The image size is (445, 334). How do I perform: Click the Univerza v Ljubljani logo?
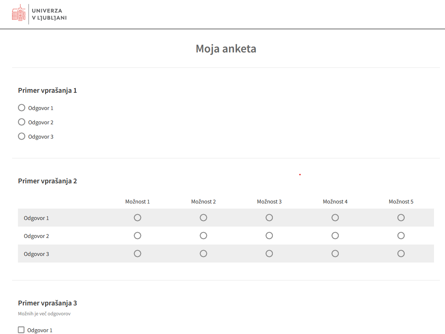[39, 14]
